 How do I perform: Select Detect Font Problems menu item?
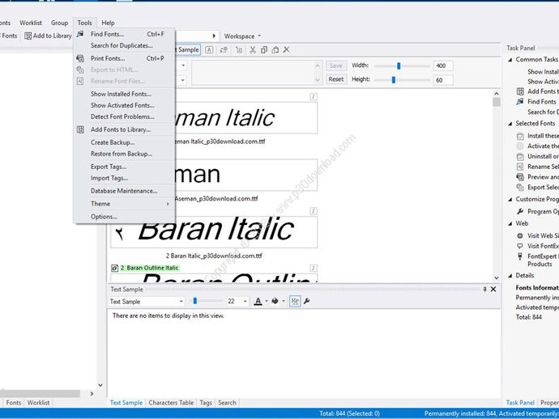point(124,116)
